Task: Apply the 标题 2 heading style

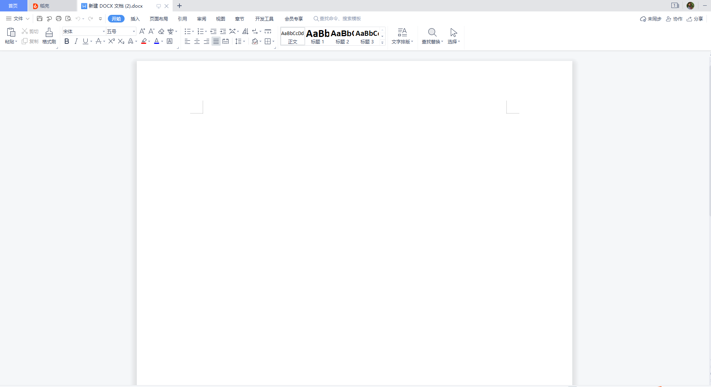Action: 342,37
